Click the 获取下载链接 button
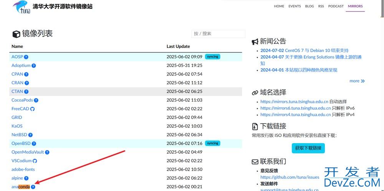This screenshot has height=191, width=384. (308, 148)
